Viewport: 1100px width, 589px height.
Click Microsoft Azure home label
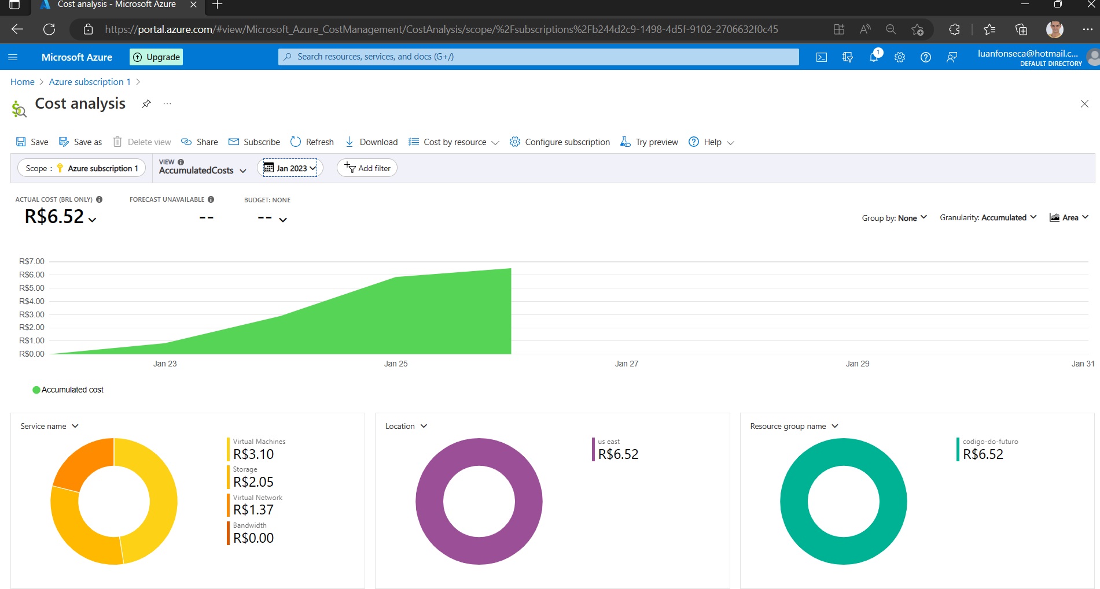[x=77, y=57]
